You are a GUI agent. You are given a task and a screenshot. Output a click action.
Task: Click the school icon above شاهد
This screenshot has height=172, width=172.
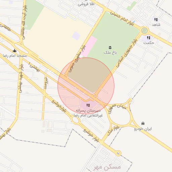pyautogui.click(x=156, y=19)
